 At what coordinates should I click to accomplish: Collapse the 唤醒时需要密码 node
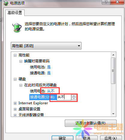point(21,61)
